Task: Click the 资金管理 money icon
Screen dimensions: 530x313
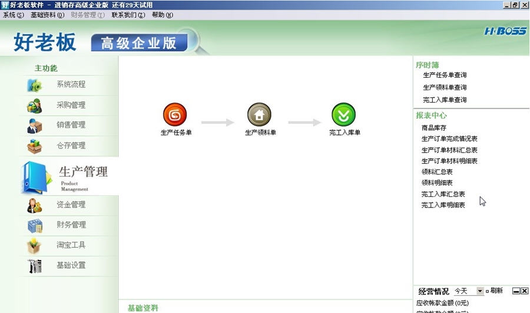Action: (34, 205)
